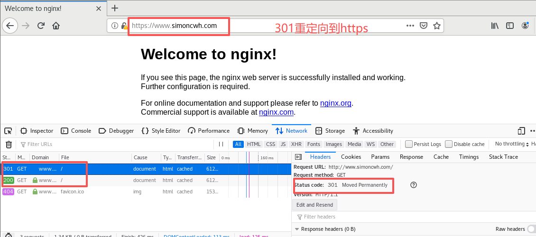Screen dimensions: 536x237
Task: Filter requests by WS
Action: pyautogui.click(x=370, y=144)
